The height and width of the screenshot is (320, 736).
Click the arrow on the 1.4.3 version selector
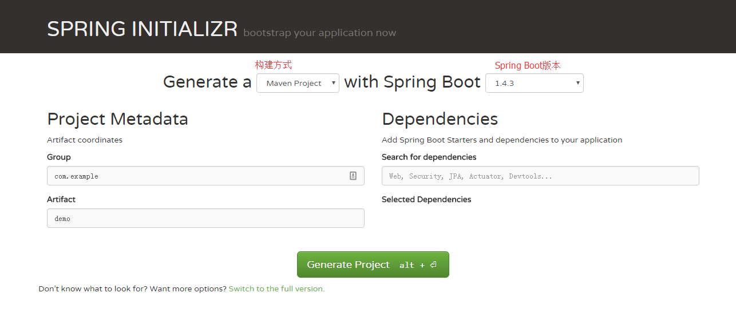(577, 83)
